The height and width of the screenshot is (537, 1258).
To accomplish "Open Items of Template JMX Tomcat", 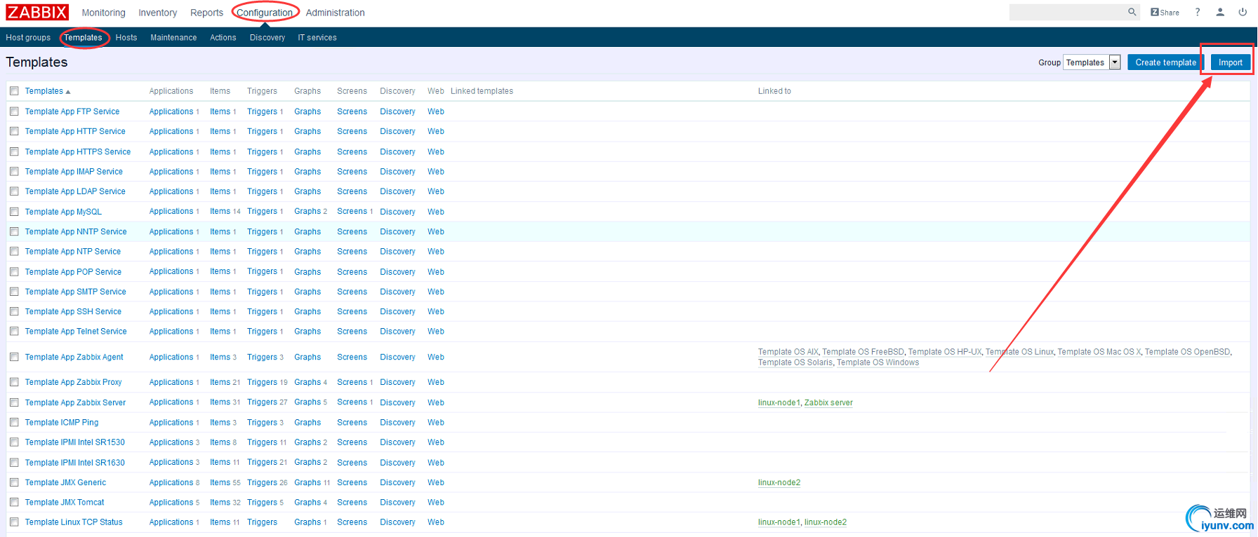I will coord(220,502).
